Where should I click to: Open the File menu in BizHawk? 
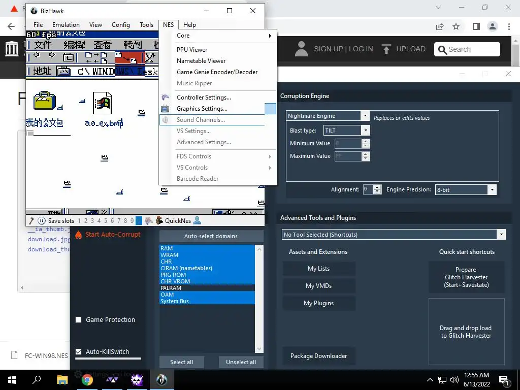pyautogui.click(x=38, y=25)
